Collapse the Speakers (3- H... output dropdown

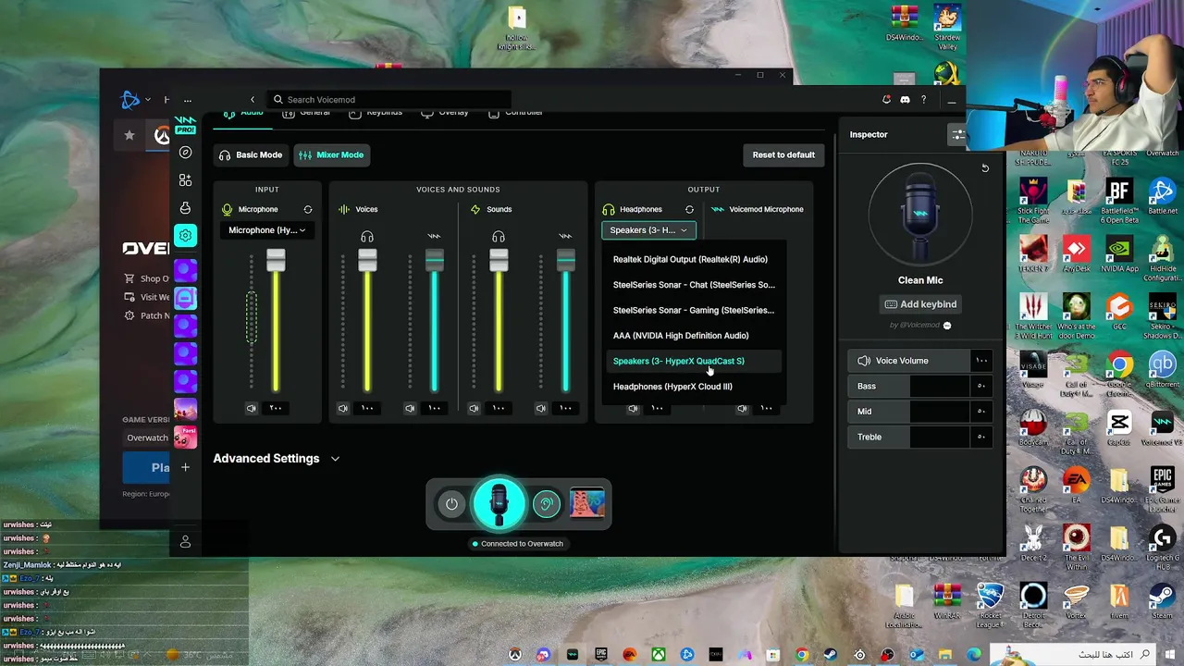pyautogui.click(x=648, y=230)
